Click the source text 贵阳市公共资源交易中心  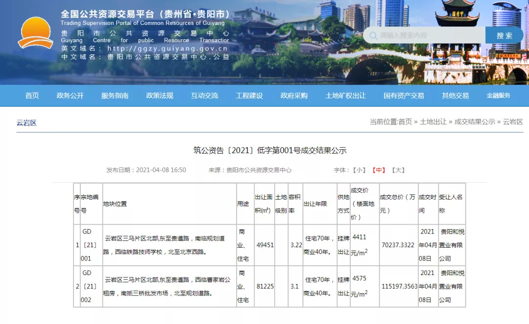coord(259,170)
